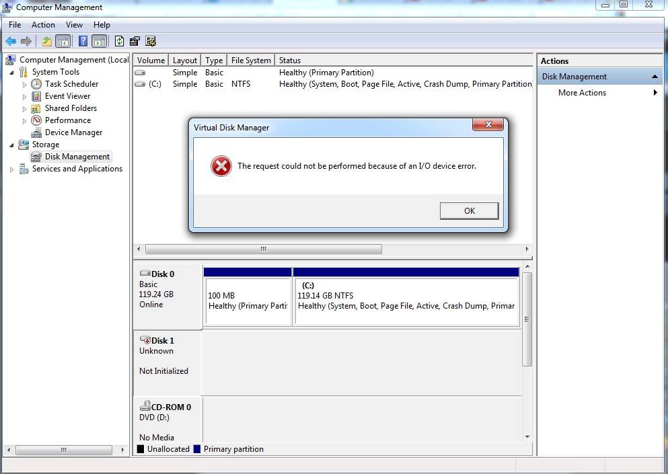Collapse the Disk Management actions section
668x474 pixels.
tap(655, 77)
